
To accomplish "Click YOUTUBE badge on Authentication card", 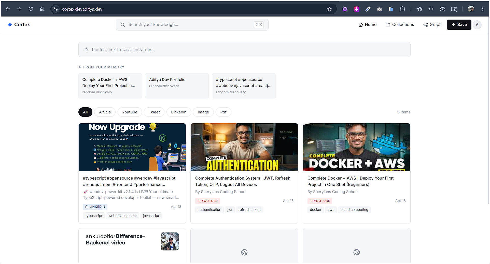I will click(208, 201).
